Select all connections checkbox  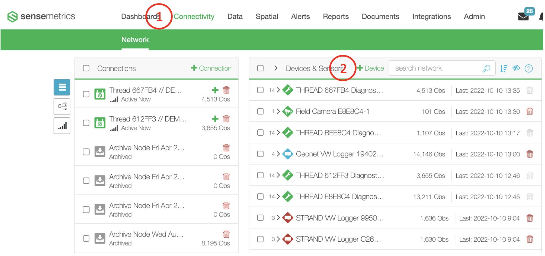(x=86, y=68)
